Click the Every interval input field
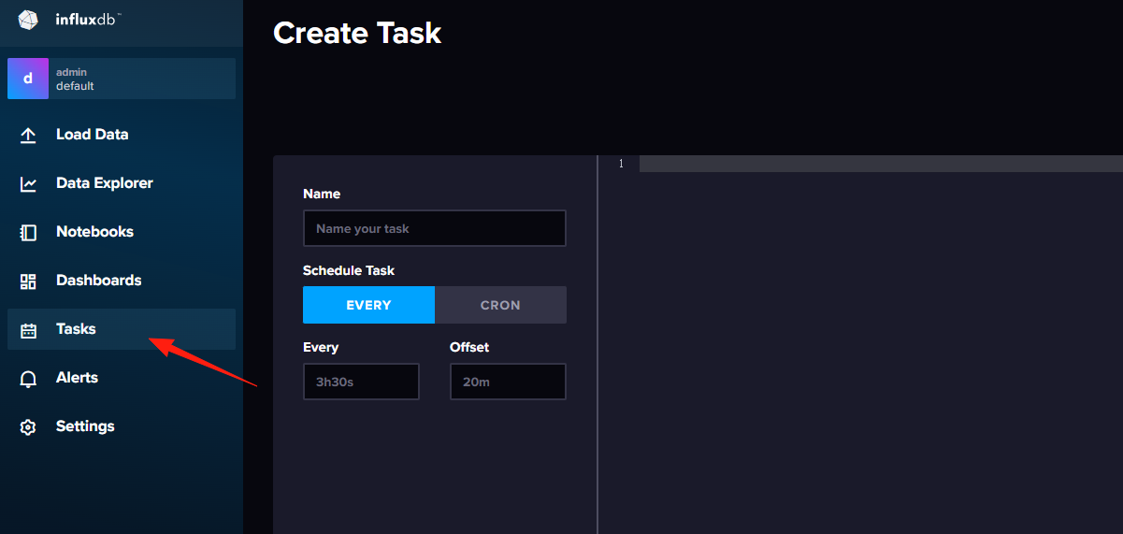The image size is (1123, 534). pyautogui.click(x=361, y=382)
